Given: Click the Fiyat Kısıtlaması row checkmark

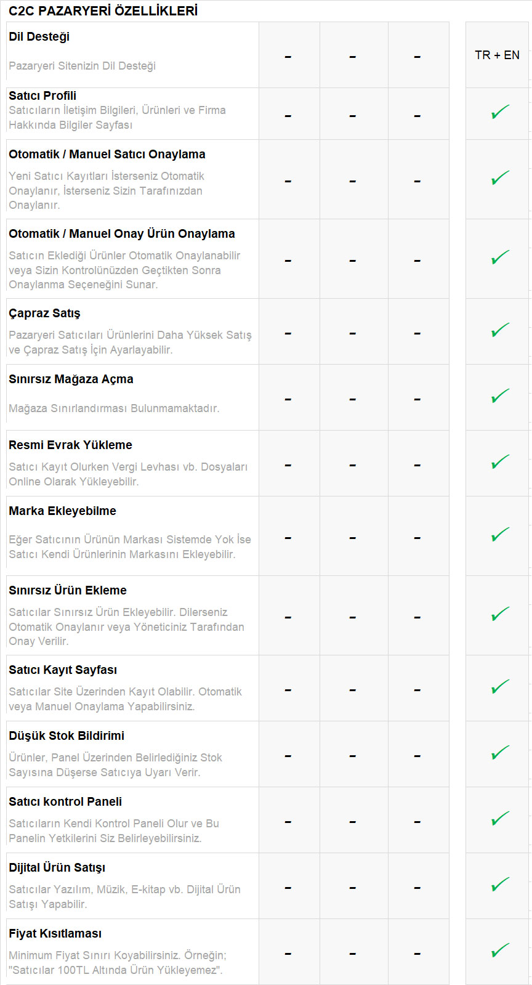Looking at the screenshot, I should click(499, 951).
